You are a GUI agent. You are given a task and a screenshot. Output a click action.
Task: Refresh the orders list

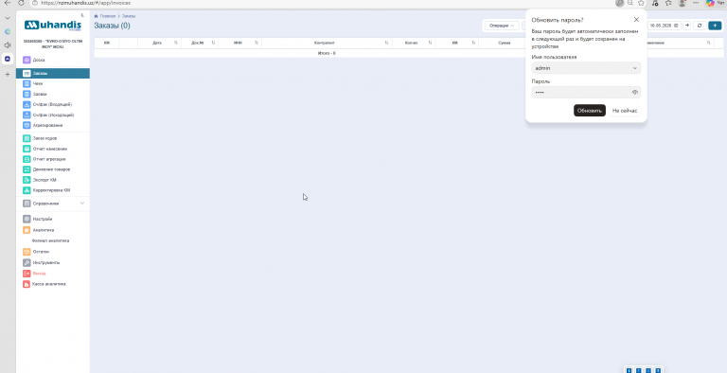[x=700, y=26]
